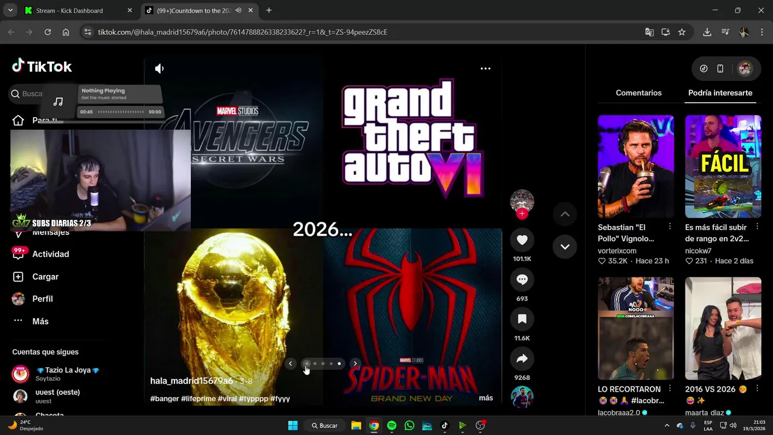Open Perfil in the sidebar
The image size is (773, 435).
pos(33,299)
